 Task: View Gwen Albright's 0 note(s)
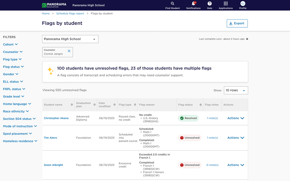coord(212,165)
